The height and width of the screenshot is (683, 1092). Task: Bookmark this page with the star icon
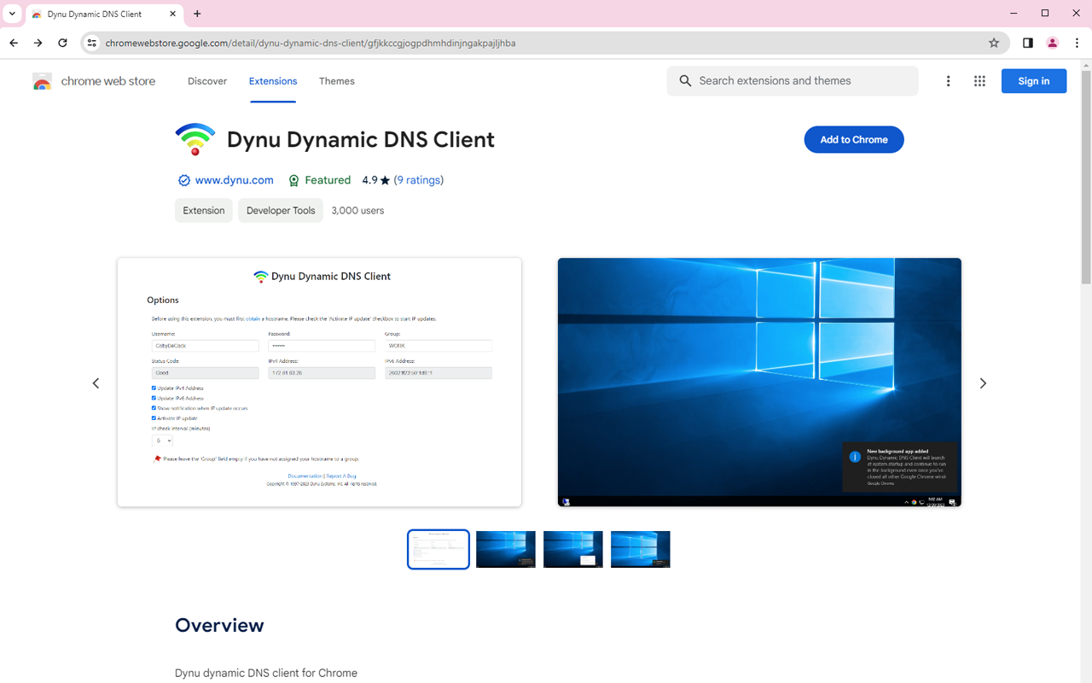994,43
